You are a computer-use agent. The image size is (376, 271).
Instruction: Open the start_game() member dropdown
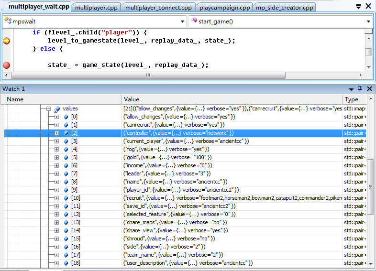pos(368,22)
